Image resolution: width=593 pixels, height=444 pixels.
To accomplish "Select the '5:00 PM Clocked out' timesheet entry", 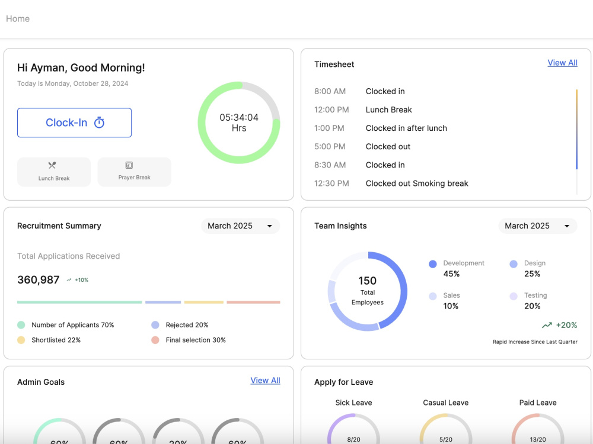I will coord(362,146).
